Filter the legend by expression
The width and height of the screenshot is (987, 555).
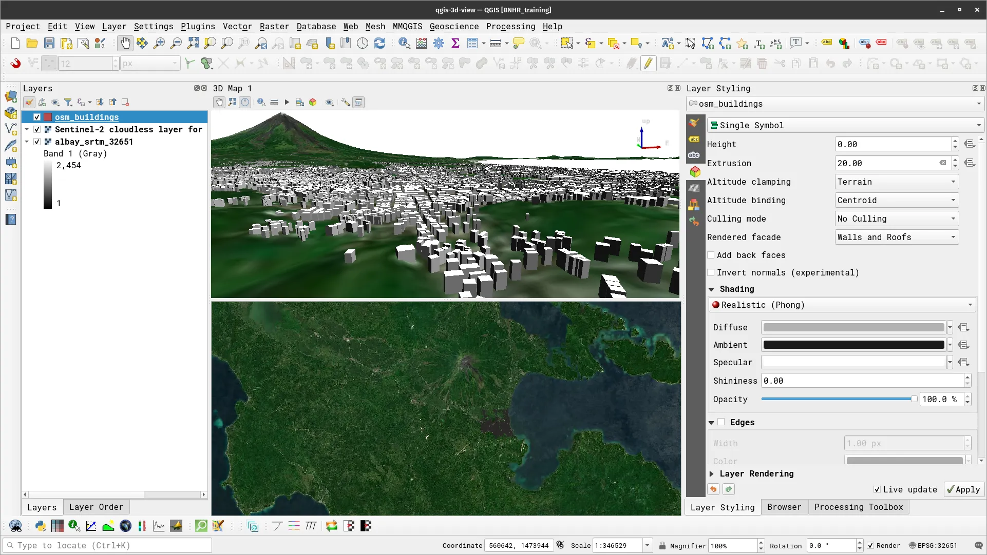pos(81,102)
